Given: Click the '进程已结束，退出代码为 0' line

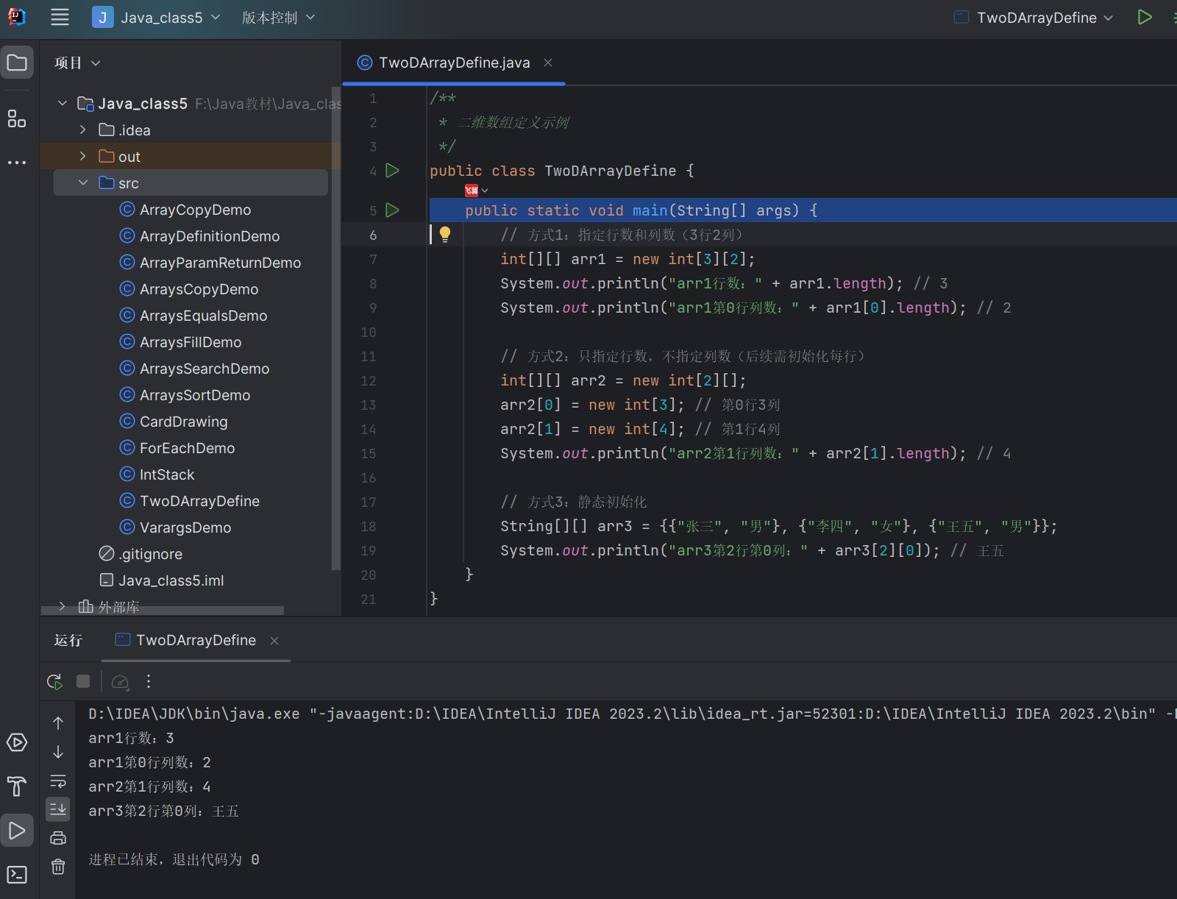Looking at the screenshot, I should 174,859.
